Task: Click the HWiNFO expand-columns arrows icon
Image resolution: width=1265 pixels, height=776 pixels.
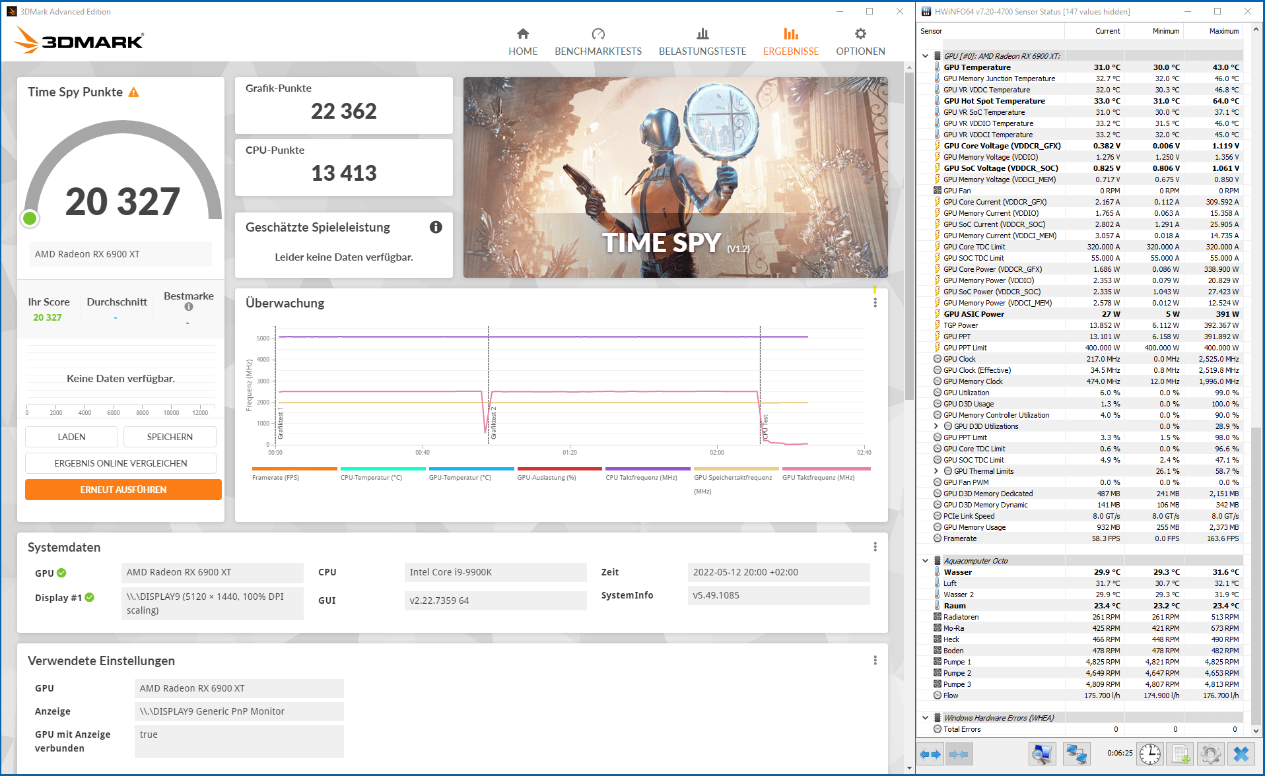Action: 930,754
